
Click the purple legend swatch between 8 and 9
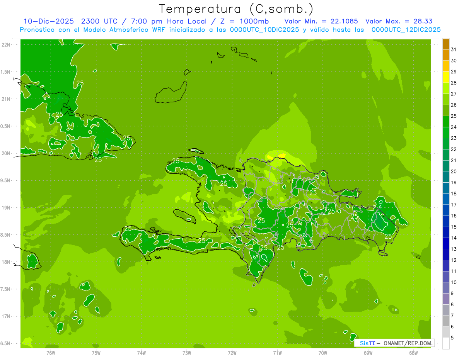[446, 299]
